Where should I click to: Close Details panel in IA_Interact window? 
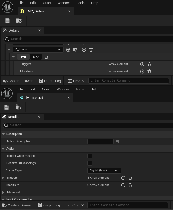pos(39,117)
